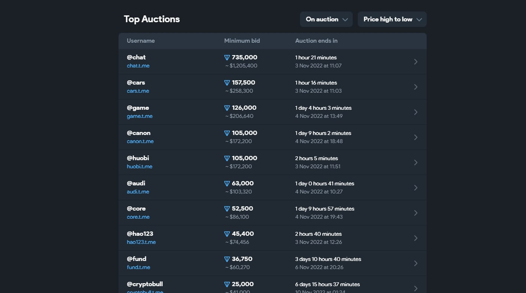Image resolution: width=526 pixels, height=293 pixels.
Task: Open the @huobi row chevron
Action: (x=415, y=162)
